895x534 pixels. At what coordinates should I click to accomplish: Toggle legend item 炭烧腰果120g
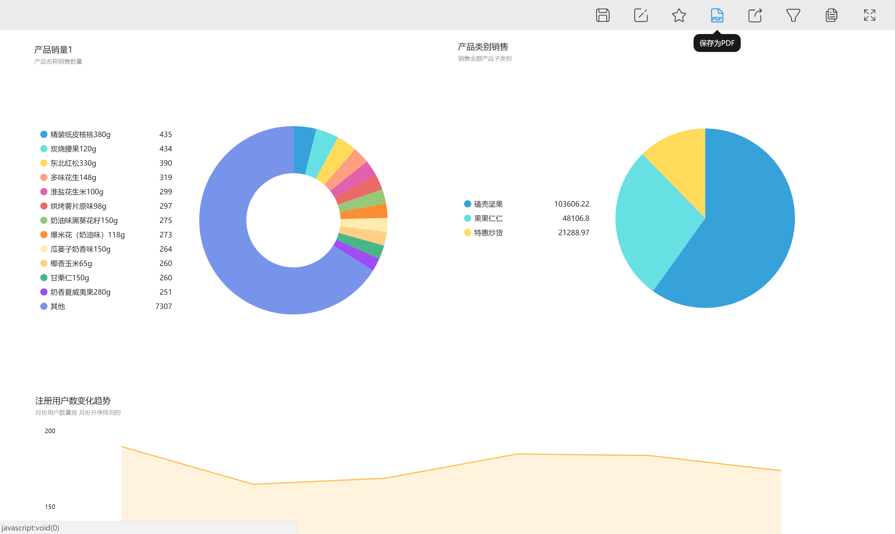pos(73,149)
